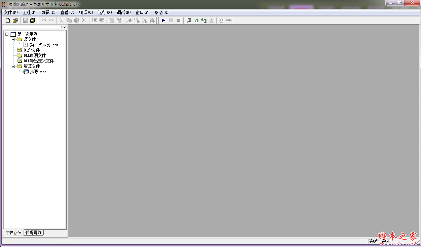The height and width of the screenshot is (247, 421).
Task: Click the Redo arrow icon
Action: pyautogui.click(x=51, y=20)
